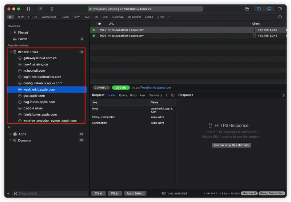Click the plus icon at sidebar bottom
This screenshot has height=202, width=291.
pyautogui.click(x=8, y=194)
